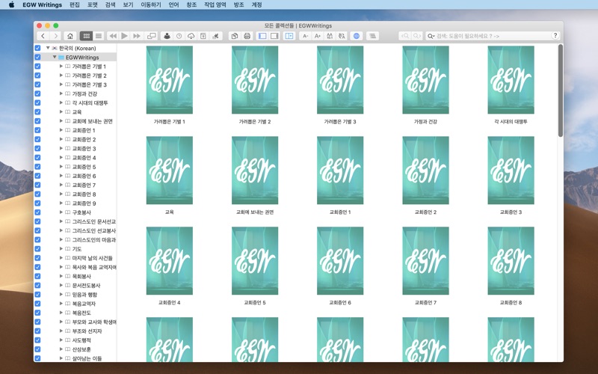
Task: Select 믿음과 행함 in the sidebar
Action: coord(84,294)
